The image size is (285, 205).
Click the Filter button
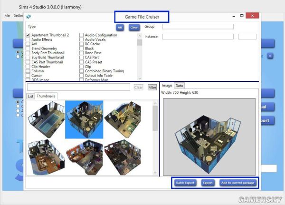[152, 88]
